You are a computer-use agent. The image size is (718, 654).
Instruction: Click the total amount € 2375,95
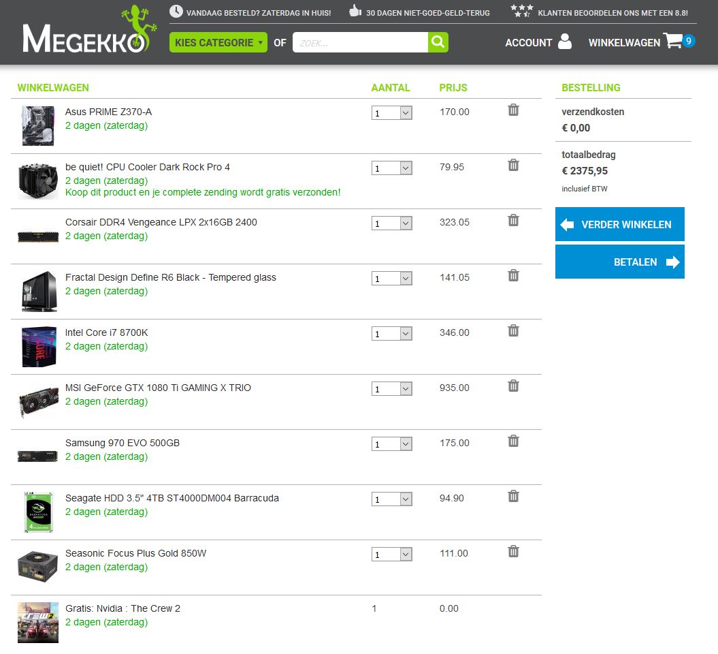tap(585, 171)
